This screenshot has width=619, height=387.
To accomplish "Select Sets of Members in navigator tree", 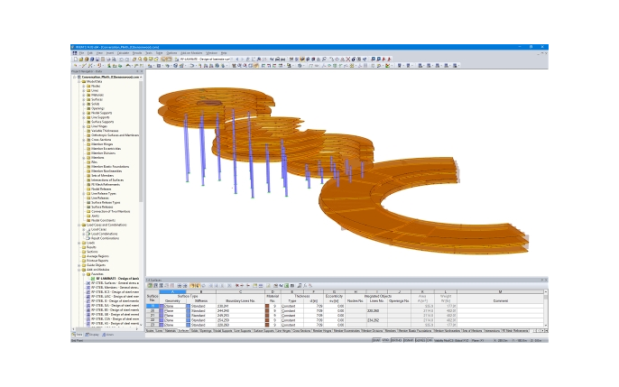I will [x=102, y=176].
